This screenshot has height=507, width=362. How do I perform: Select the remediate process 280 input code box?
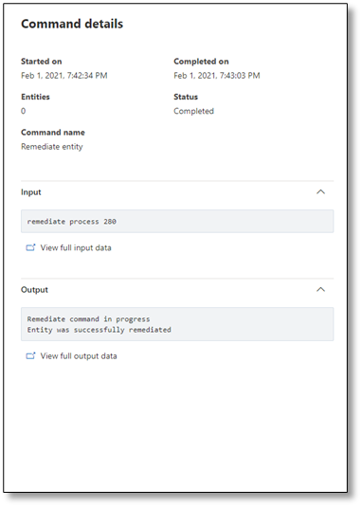[177, 222]
